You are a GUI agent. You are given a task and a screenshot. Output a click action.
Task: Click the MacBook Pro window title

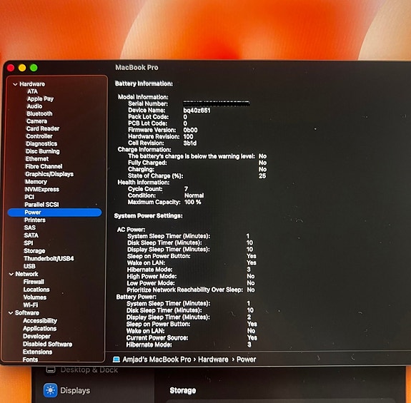pos(137,68)
